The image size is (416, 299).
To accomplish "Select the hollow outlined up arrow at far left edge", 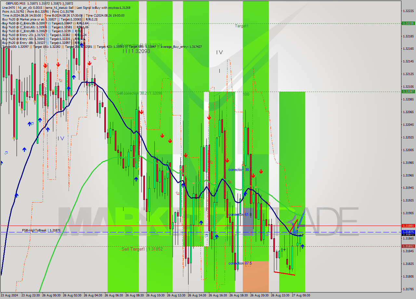I will [6, 153].
